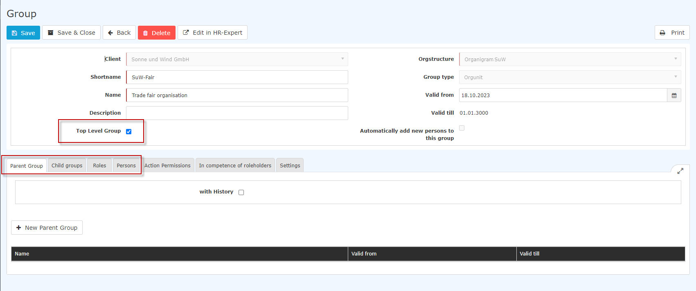This screenshot has width=696, height=291.
Task: Go Back using the Back button
Action: pos(119,33)
